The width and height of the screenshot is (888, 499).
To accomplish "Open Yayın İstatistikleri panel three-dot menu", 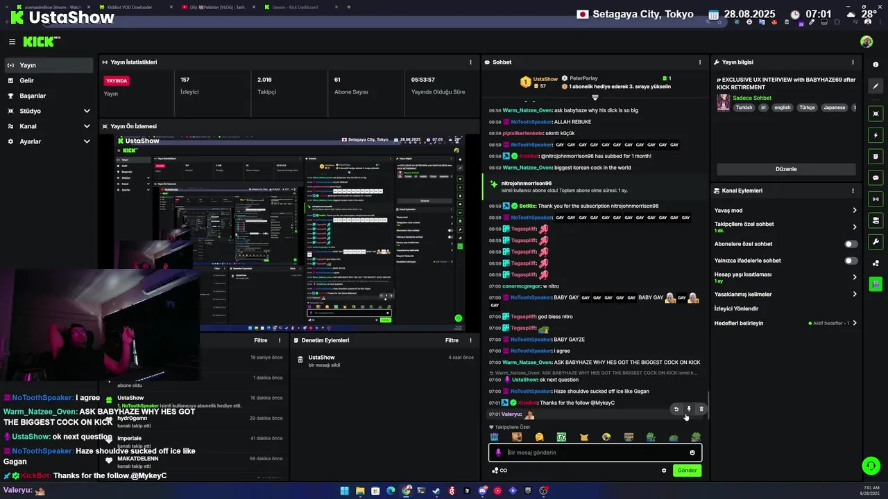I will (471, 62).
